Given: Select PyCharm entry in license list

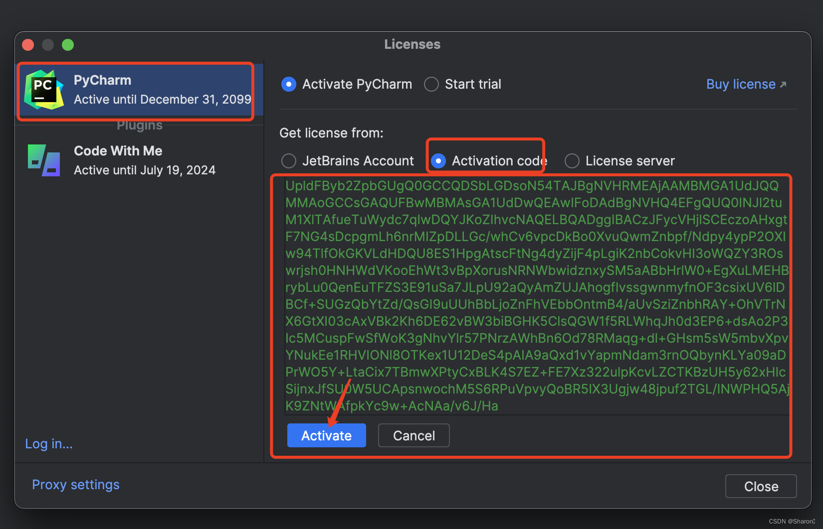Looking at the screenshot, I should point(140,91).
